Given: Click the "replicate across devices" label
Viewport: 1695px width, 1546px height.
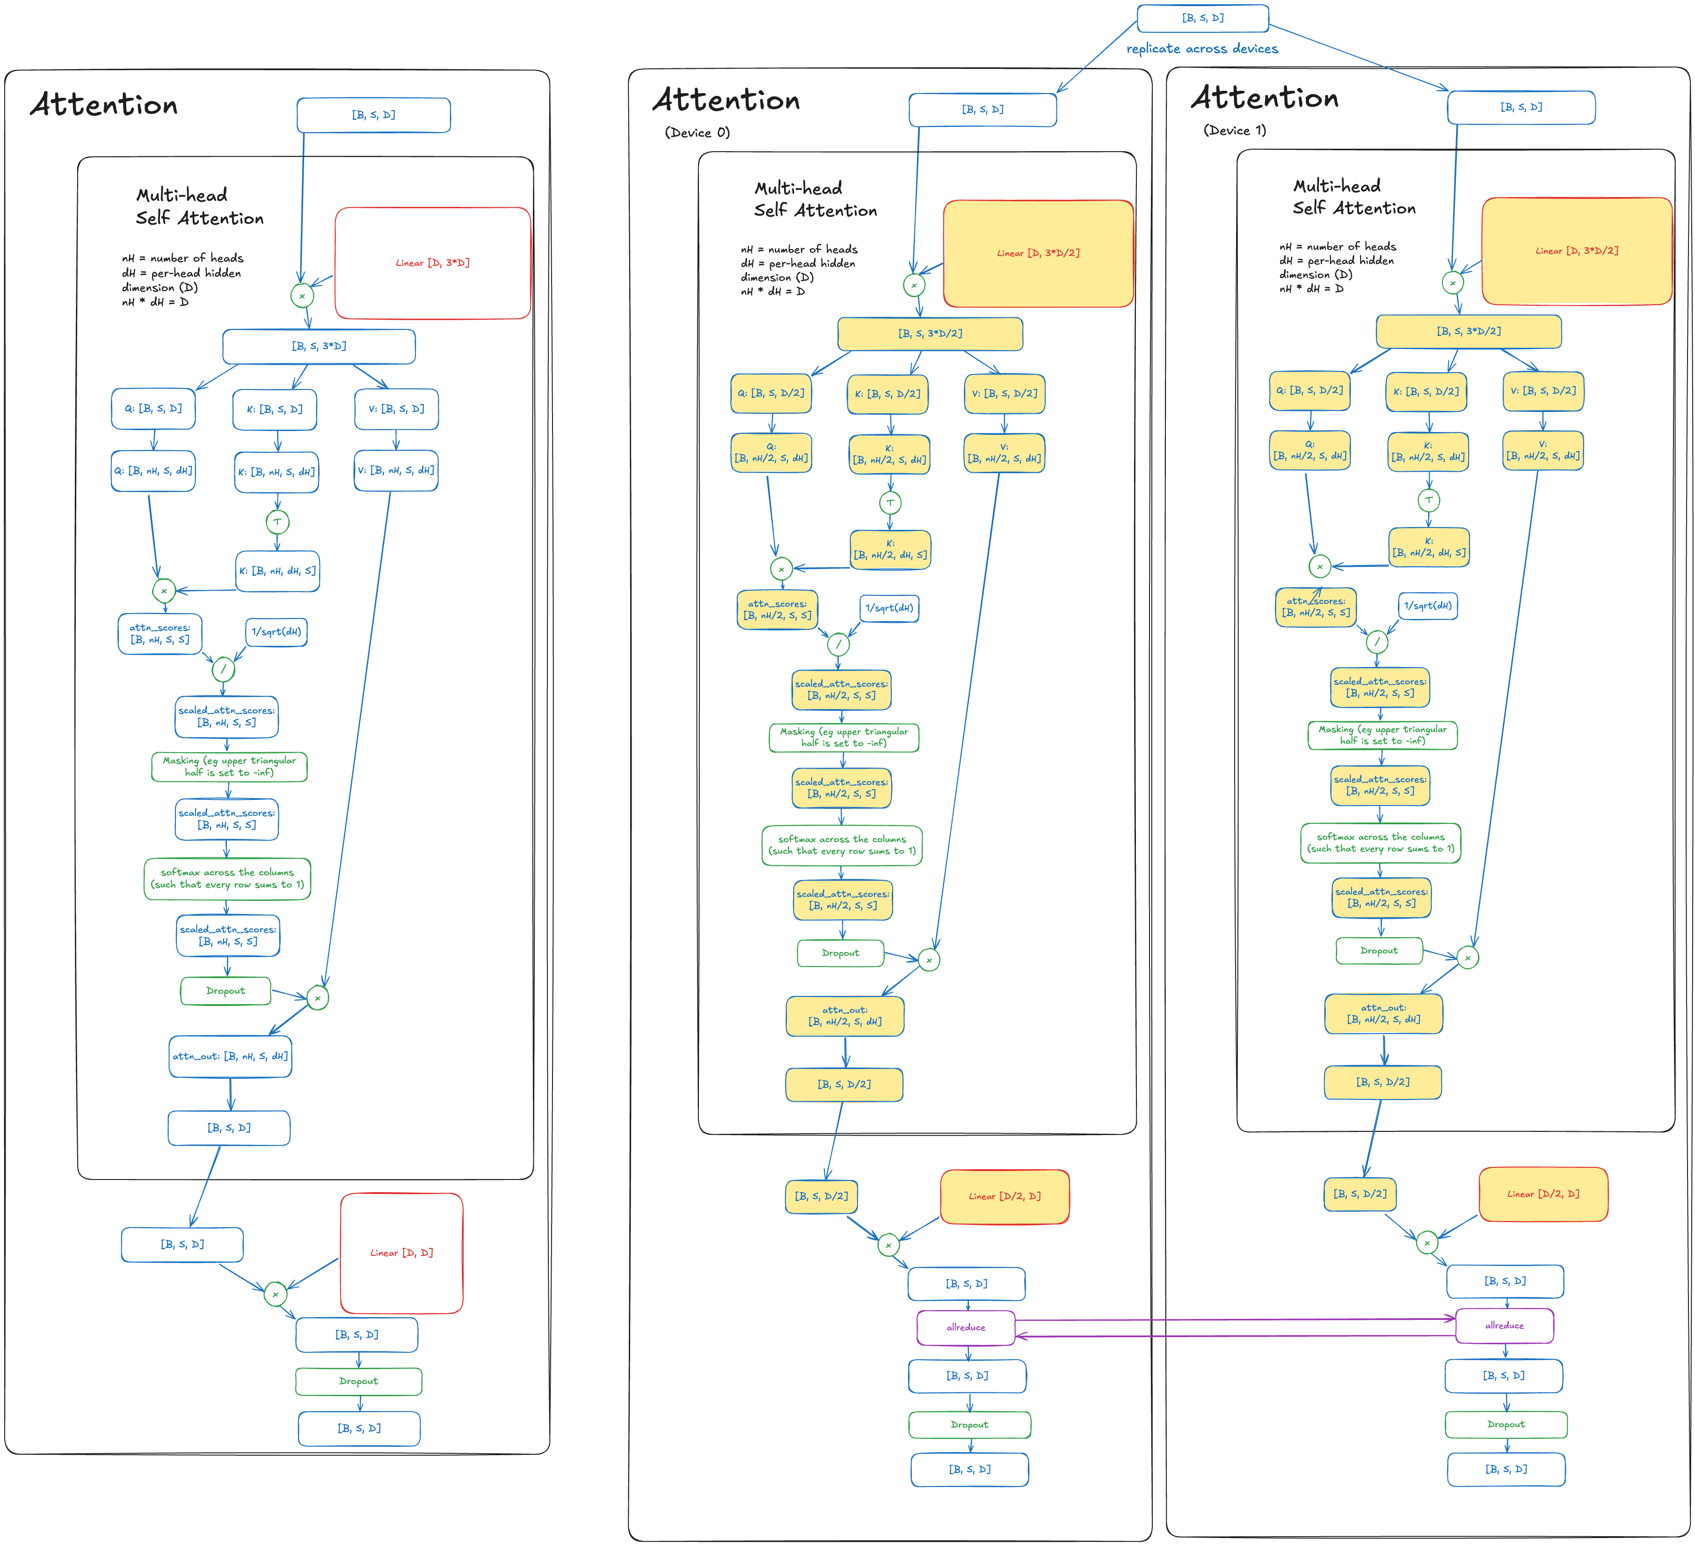Looking at the screenshot, I should (x=1201, y=49).
